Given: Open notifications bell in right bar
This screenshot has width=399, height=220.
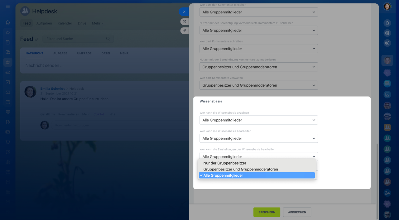Looking at the screenshot, I should pos(387,23).
